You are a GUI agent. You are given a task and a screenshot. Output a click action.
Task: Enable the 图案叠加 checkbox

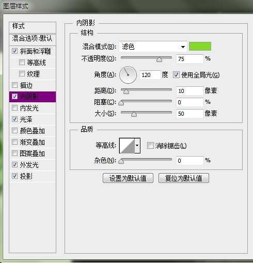coord(14,153)
